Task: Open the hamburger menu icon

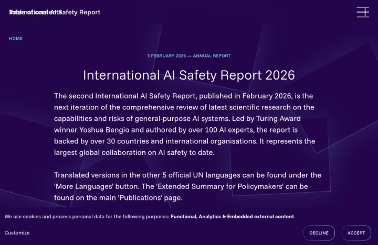Action: point(363,12)
